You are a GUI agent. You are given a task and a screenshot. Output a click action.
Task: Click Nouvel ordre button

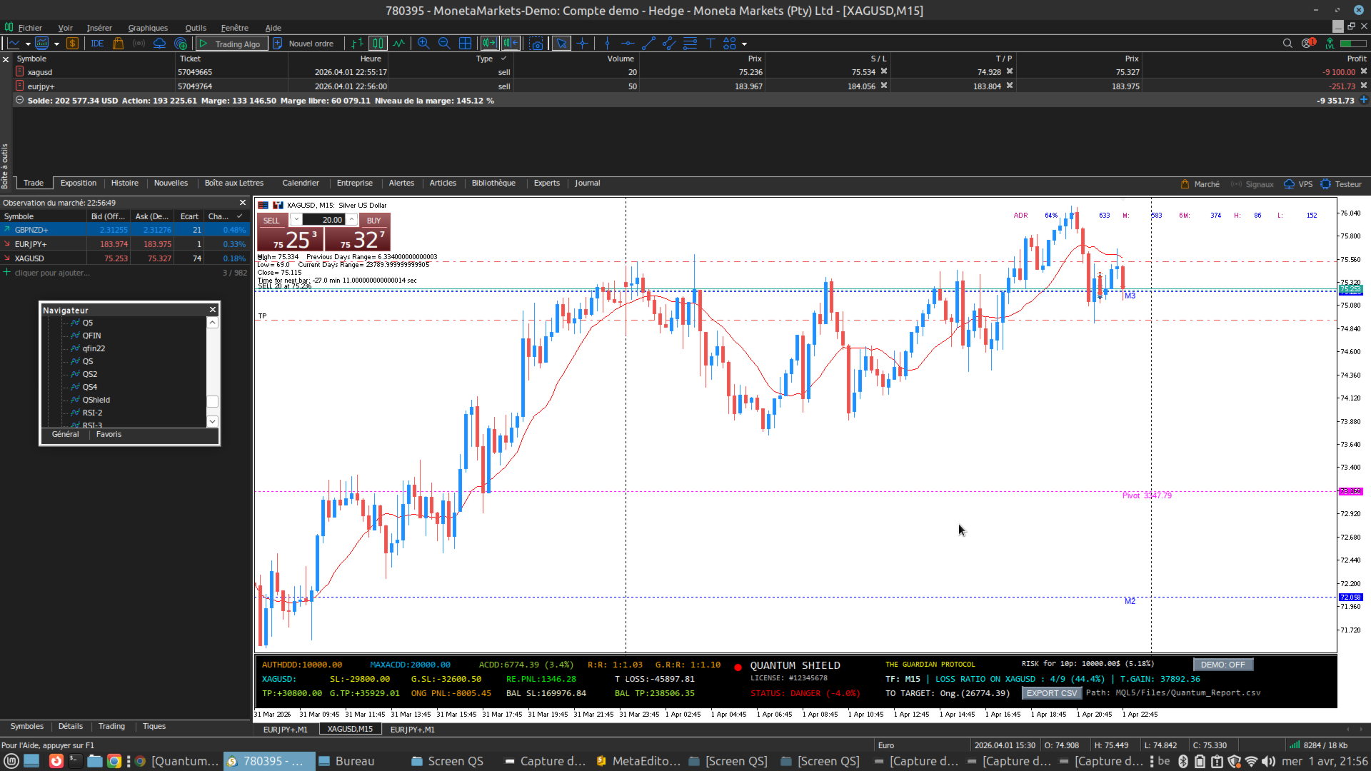coord(304,44)
